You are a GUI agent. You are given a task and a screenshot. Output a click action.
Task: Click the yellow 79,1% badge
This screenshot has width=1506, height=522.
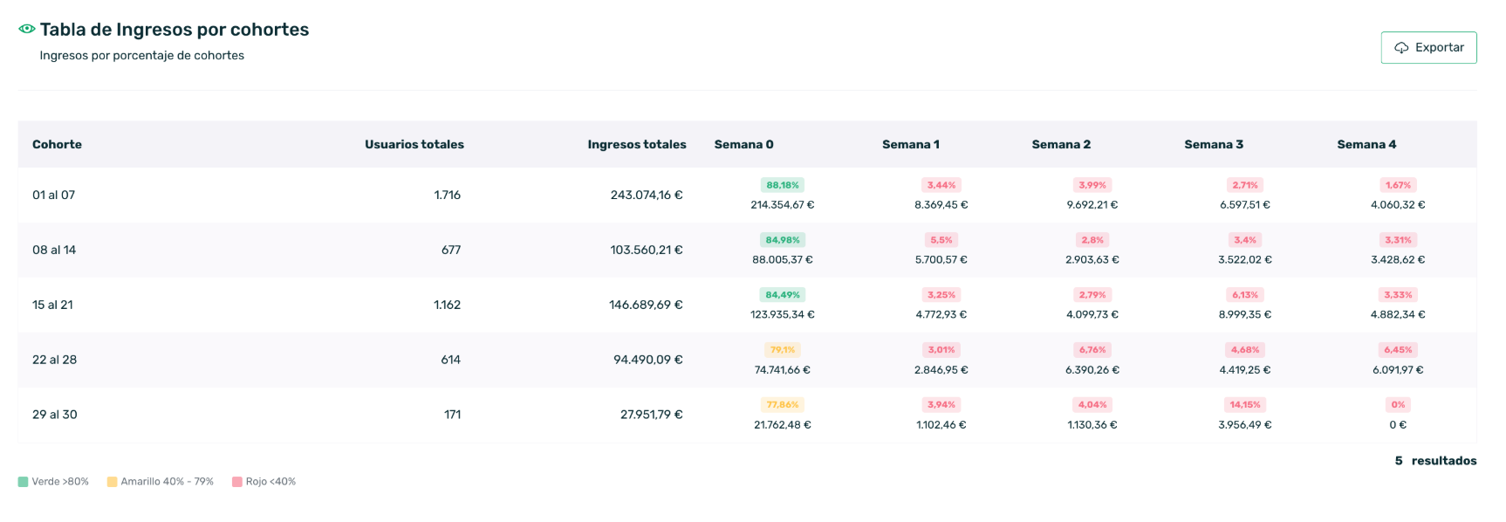(783, 350)
